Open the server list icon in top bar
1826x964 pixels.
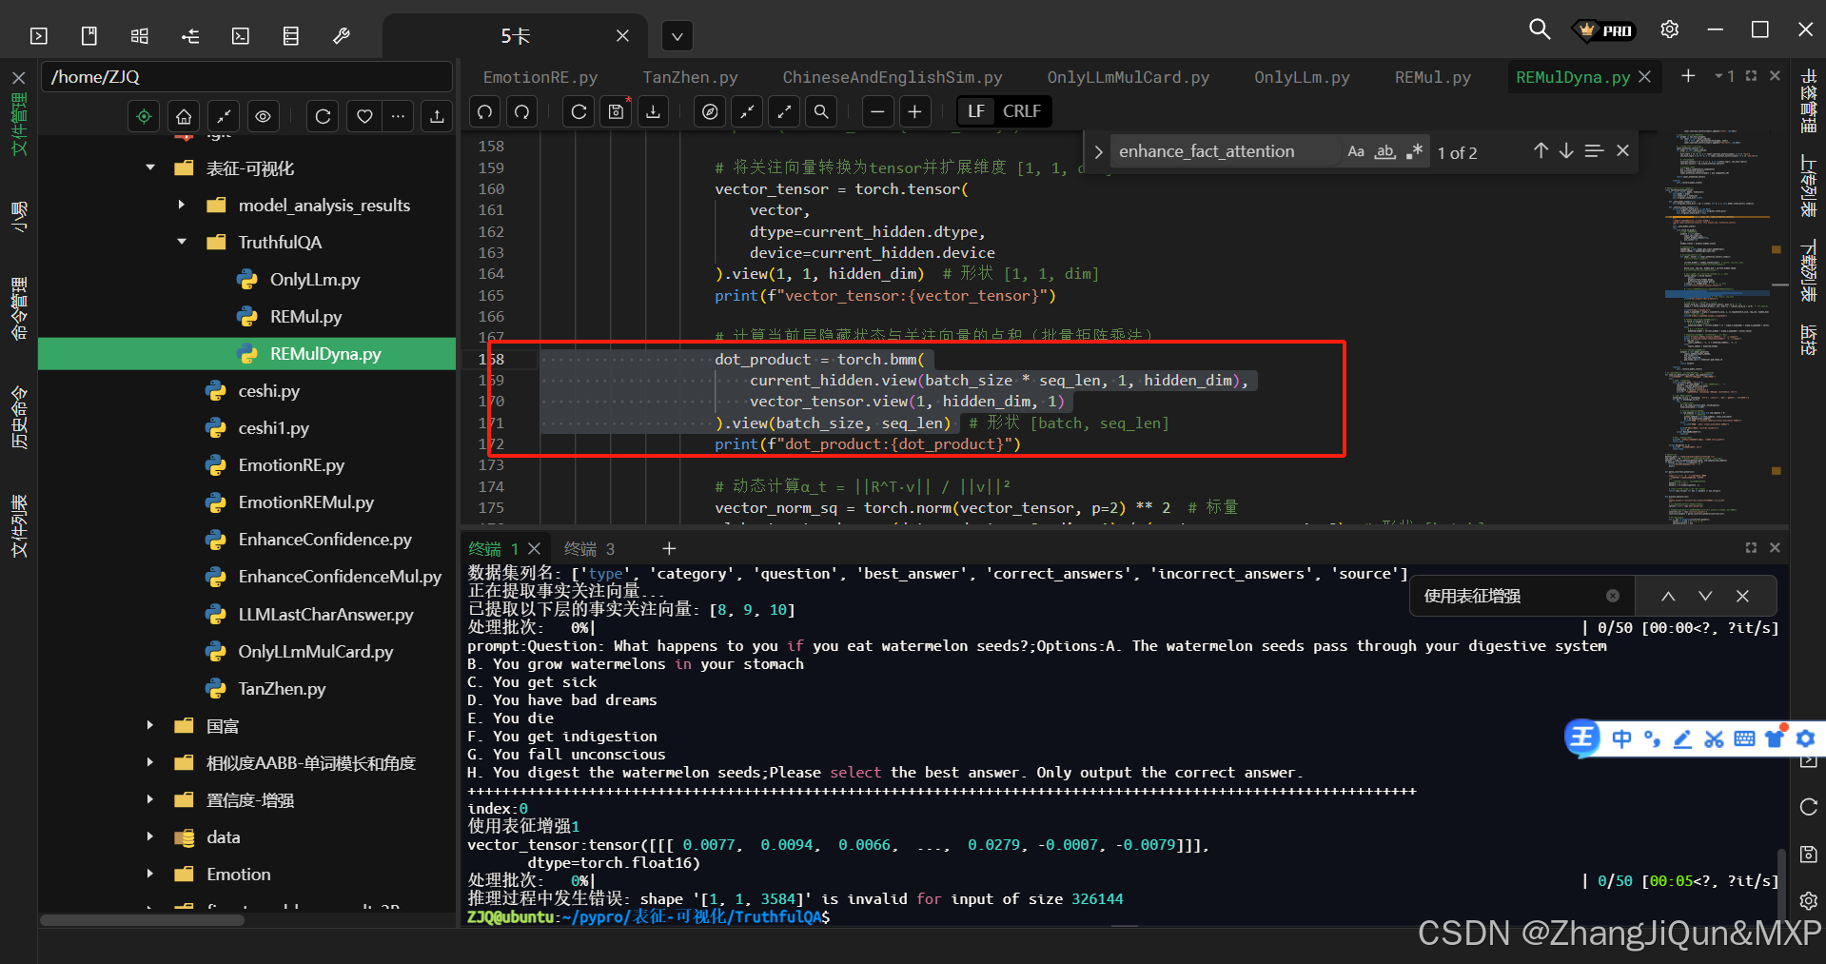click(x=291, y=36)
